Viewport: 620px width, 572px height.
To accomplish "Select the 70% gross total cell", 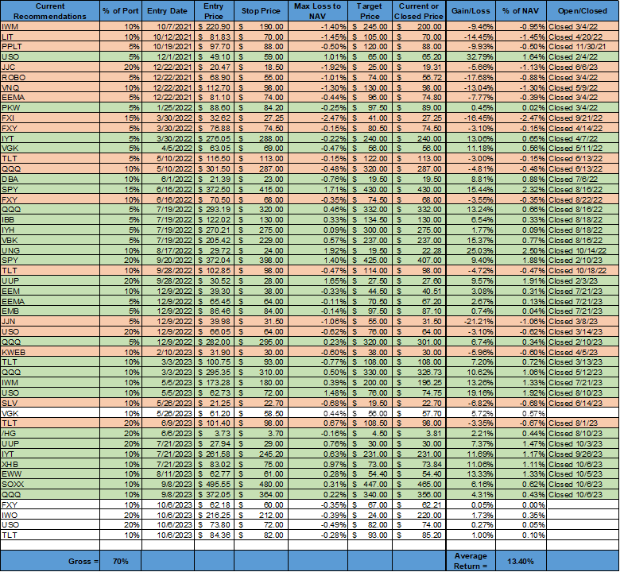I will [121, 562].
